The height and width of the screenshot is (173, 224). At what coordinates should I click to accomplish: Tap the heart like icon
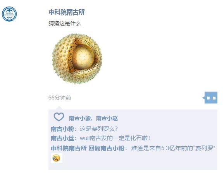pyautogui.click(x=59, y=117)
